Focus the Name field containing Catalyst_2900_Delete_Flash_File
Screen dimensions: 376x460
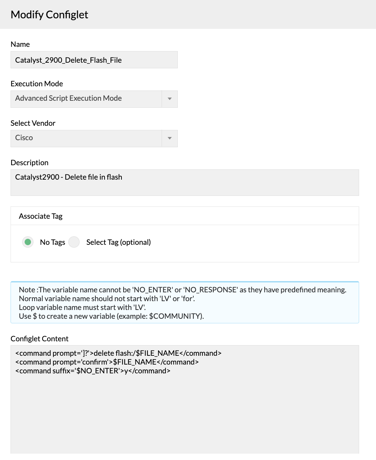(94, 60)
